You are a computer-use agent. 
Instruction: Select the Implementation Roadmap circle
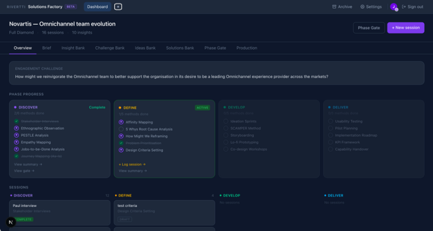pos(330,135)
